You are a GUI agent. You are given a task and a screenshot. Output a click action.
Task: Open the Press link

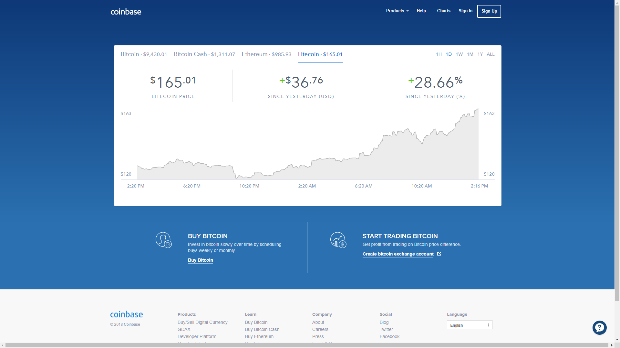[x=318, y=336]
